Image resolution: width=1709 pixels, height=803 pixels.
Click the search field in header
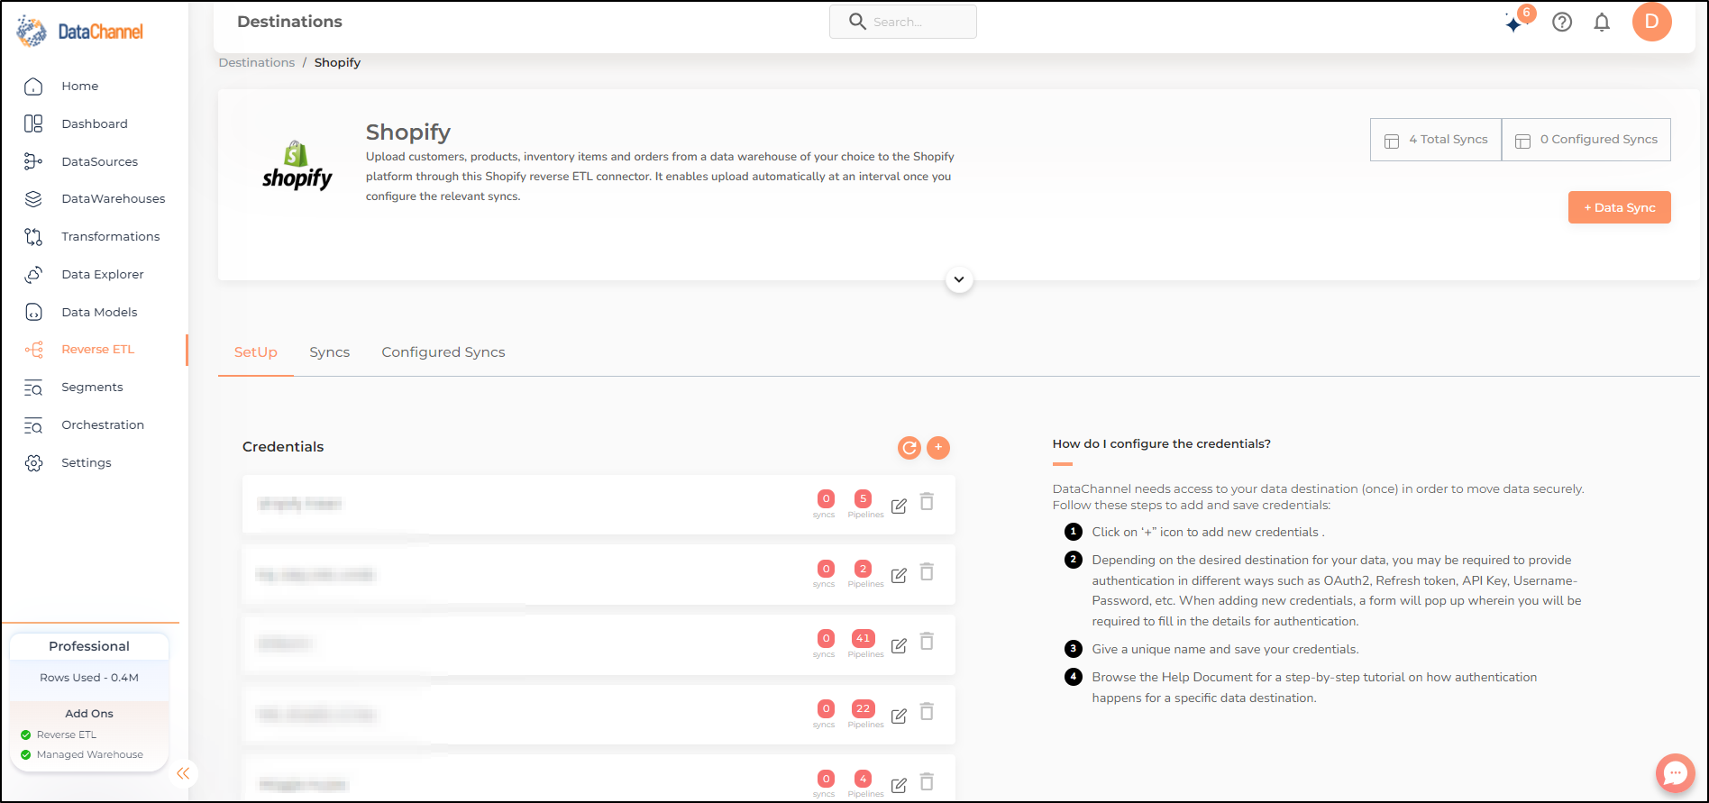[x=902, y=22]
